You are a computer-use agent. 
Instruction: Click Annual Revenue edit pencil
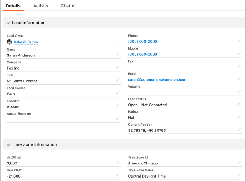pos(118,119)
